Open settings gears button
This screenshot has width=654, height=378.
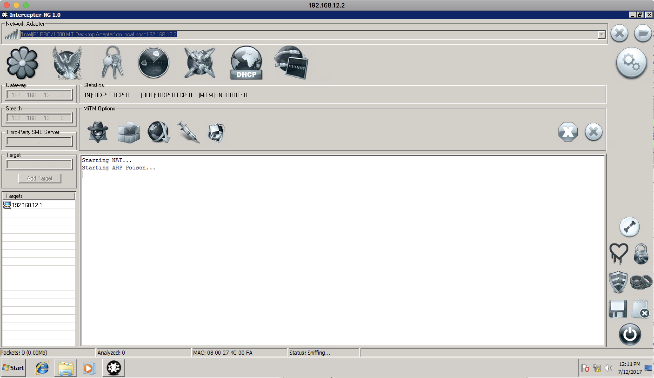(x=631, y=63)
